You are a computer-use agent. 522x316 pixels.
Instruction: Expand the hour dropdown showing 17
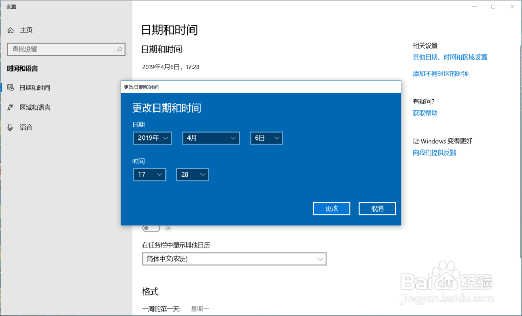pos(149,174)
